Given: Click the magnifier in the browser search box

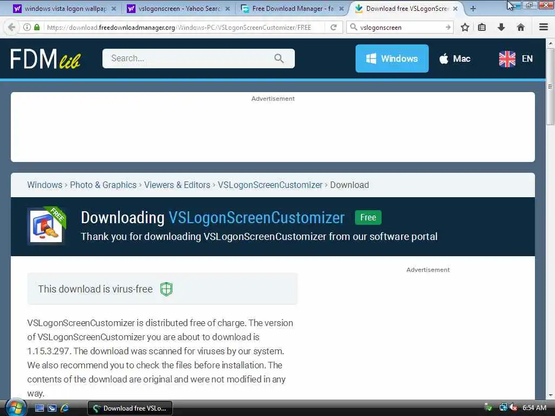Looking at the screenshot, I should click(353, 27).
